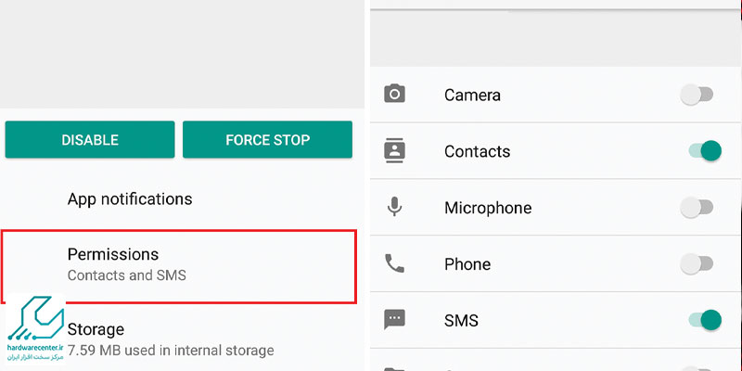Click the Contacts permission icon
This screenshot has width=742, height=371.
click(394, 151)
